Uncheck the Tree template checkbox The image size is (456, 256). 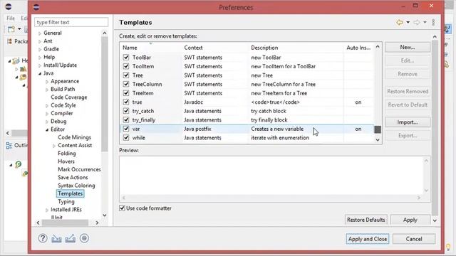[x=126, y=75]
